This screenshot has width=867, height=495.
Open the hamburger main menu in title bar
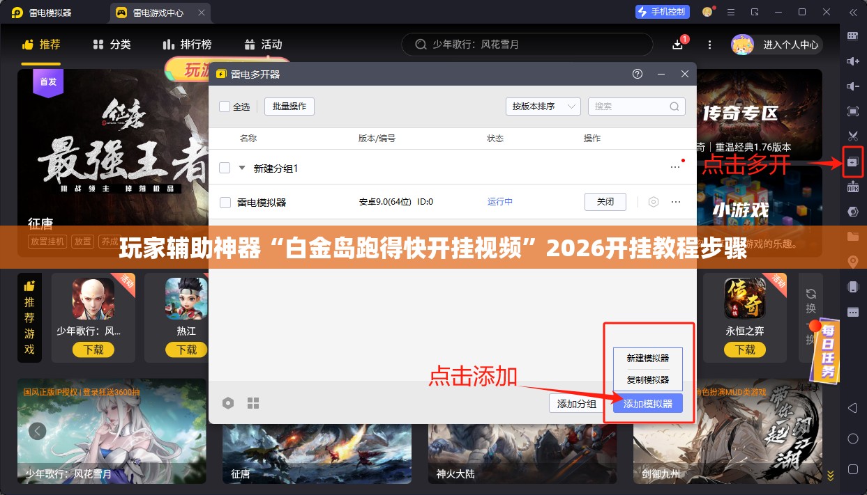(731, 12)
